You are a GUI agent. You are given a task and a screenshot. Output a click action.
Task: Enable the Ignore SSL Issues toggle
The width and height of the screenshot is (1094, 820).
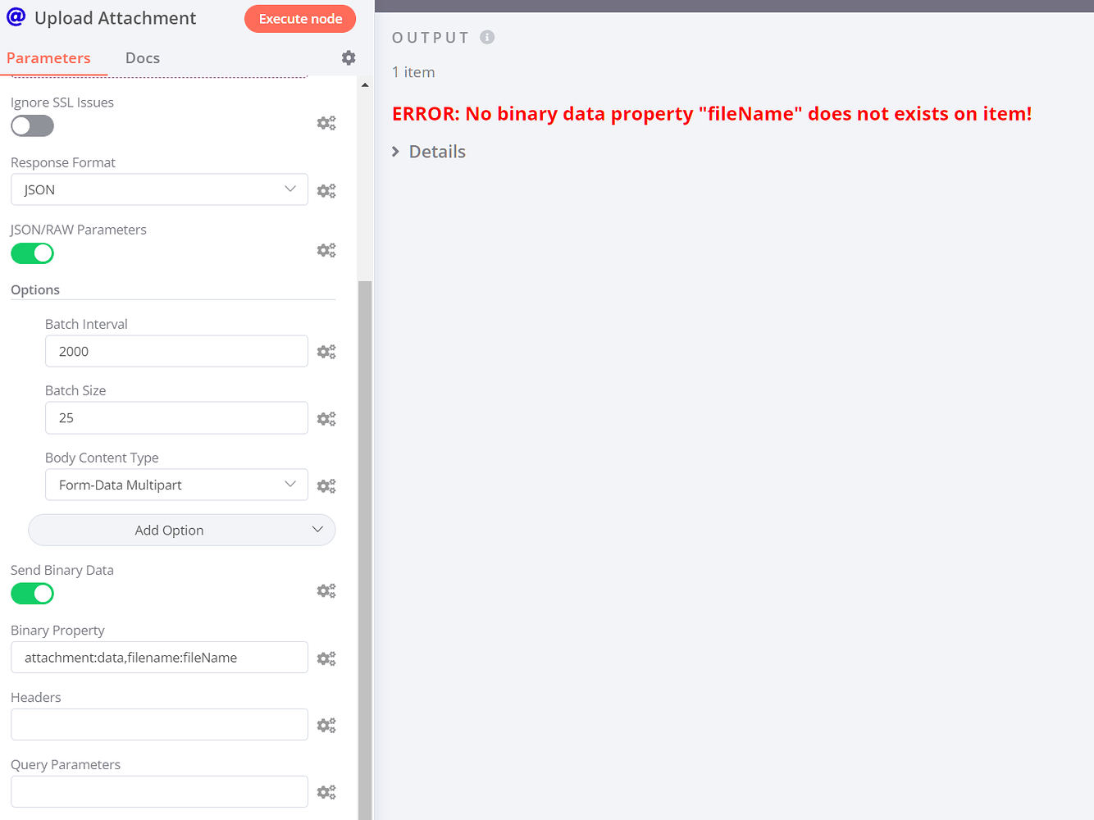32,125
